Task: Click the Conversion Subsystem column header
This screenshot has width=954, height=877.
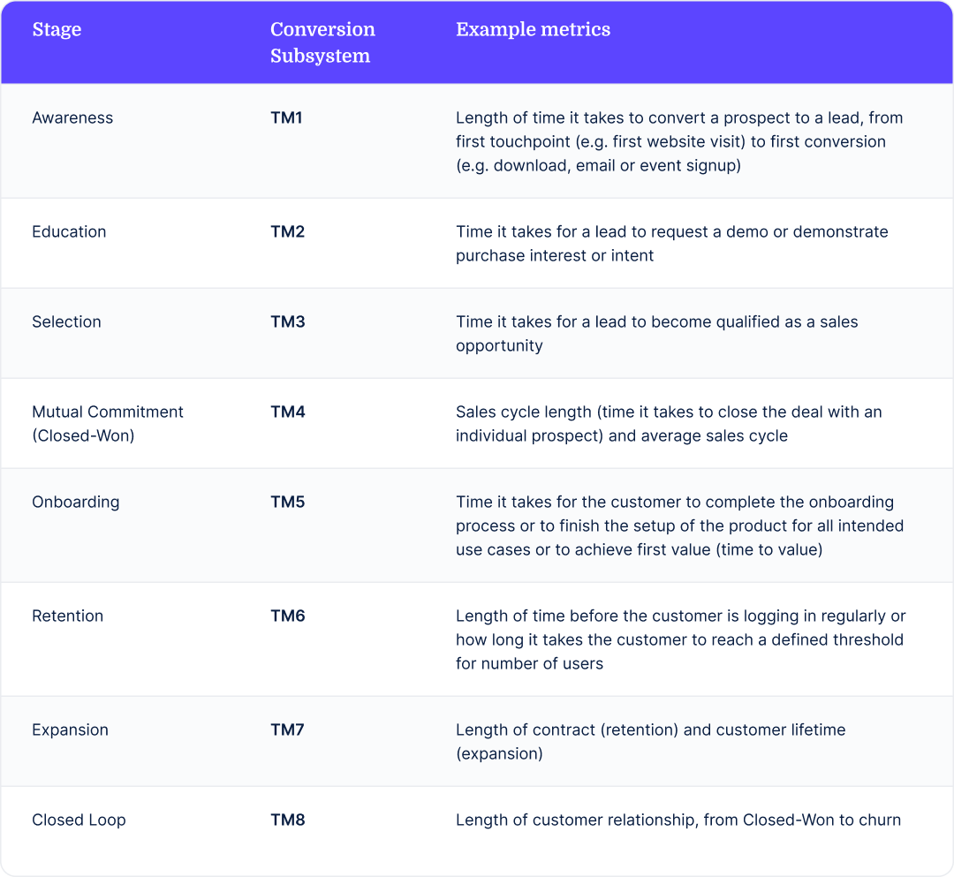Action: coord(322,42)
